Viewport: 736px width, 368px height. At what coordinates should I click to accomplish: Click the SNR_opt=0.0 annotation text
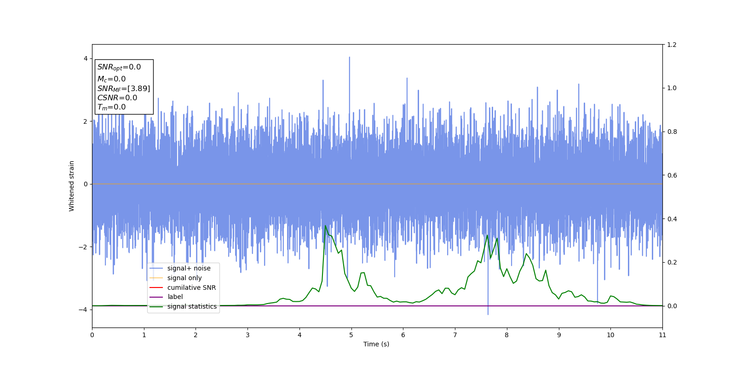(x=119, y=67)
